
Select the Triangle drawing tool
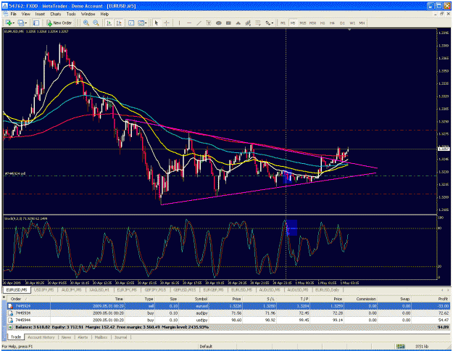click(x=238, y=22)
